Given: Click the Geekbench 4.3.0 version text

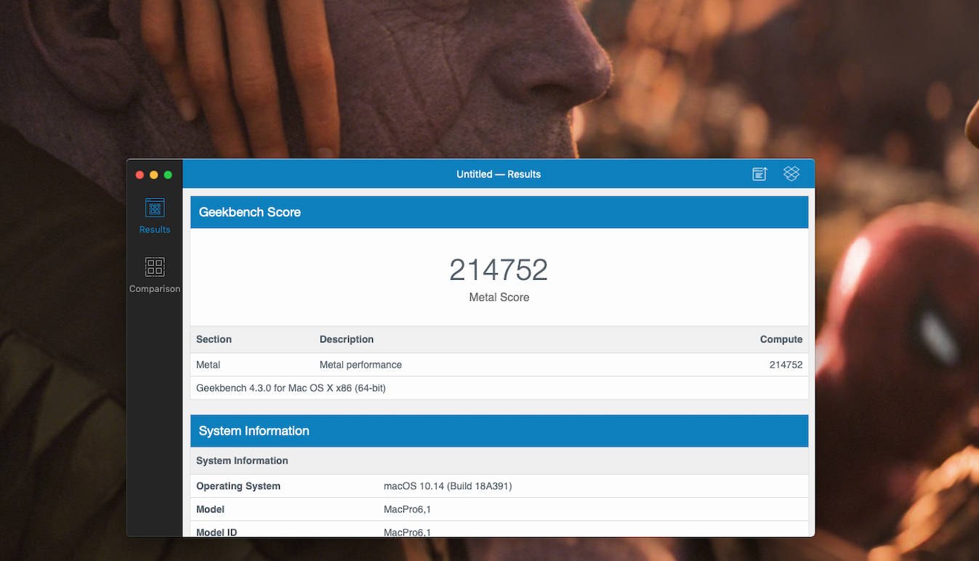Looking at the screenshot, I should tap(291, 388).
